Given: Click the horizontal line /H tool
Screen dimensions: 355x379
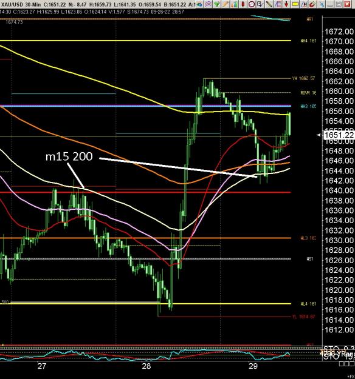Looking at the screenshot, I should pos(303,4).
